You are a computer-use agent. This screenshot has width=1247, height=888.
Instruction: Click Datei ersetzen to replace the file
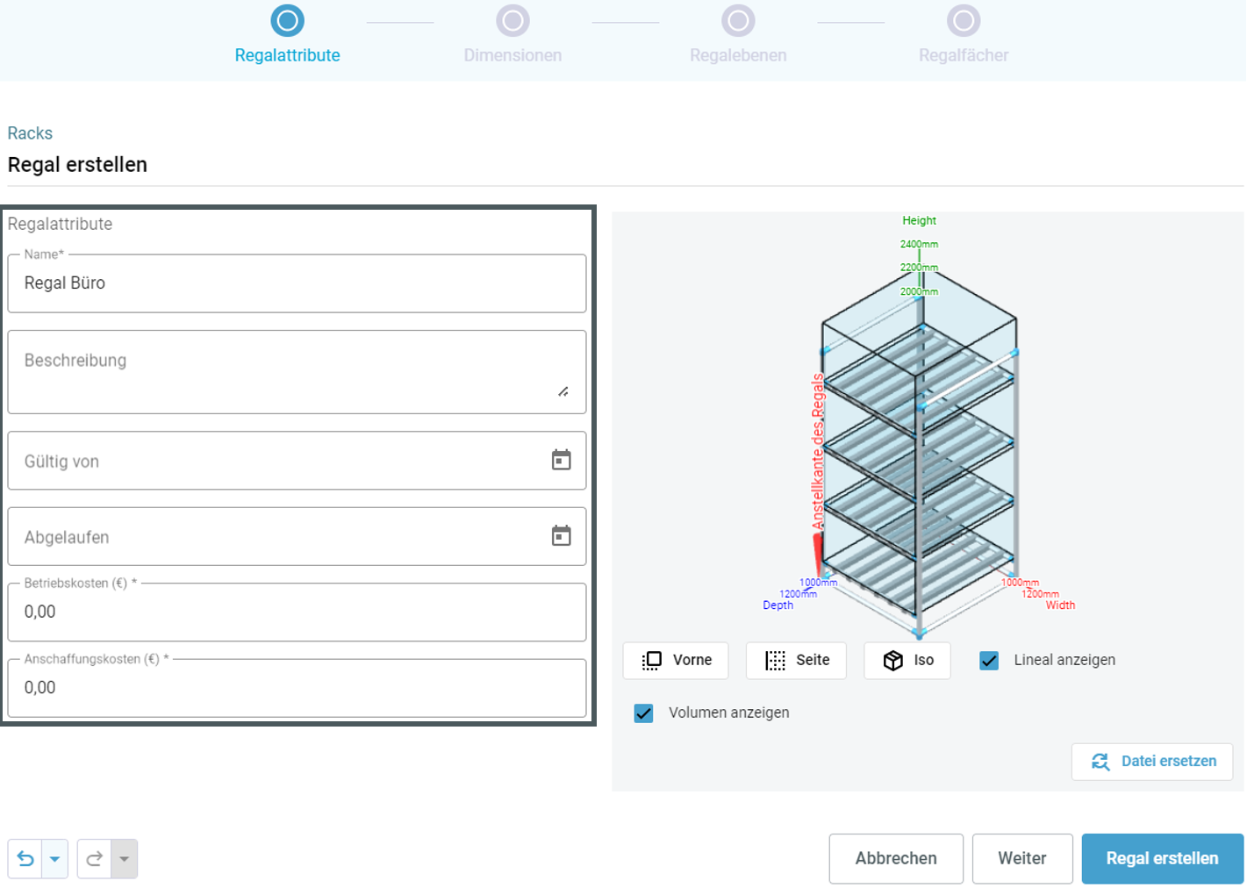tap(1152, 761)
